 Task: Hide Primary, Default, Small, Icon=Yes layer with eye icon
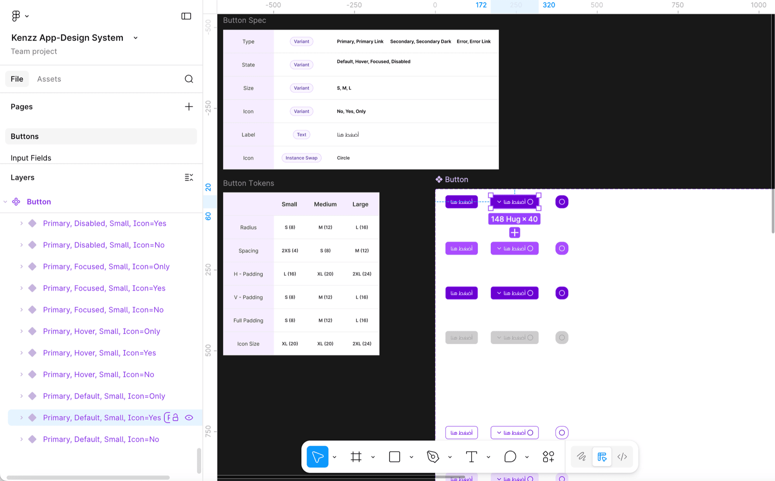coord(189,417)
